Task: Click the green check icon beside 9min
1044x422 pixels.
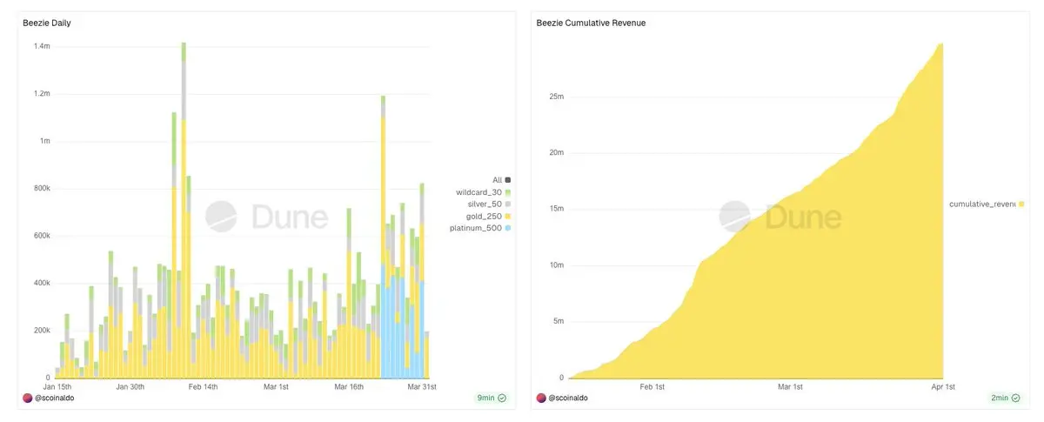Action: pos(502,398)
